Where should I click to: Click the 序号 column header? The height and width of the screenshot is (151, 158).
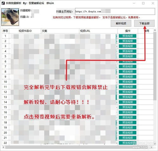tap(5, 31)
